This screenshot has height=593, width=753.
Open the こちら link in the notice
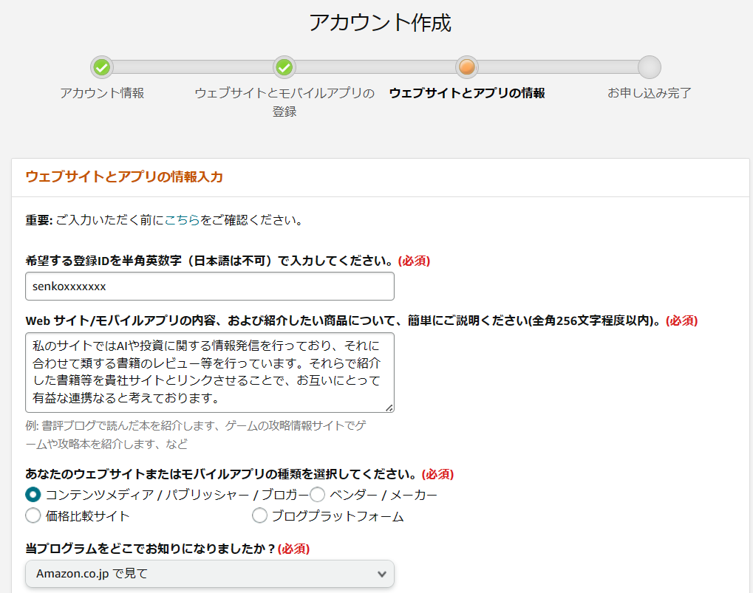pyautogui.click(x=182, y=220)
